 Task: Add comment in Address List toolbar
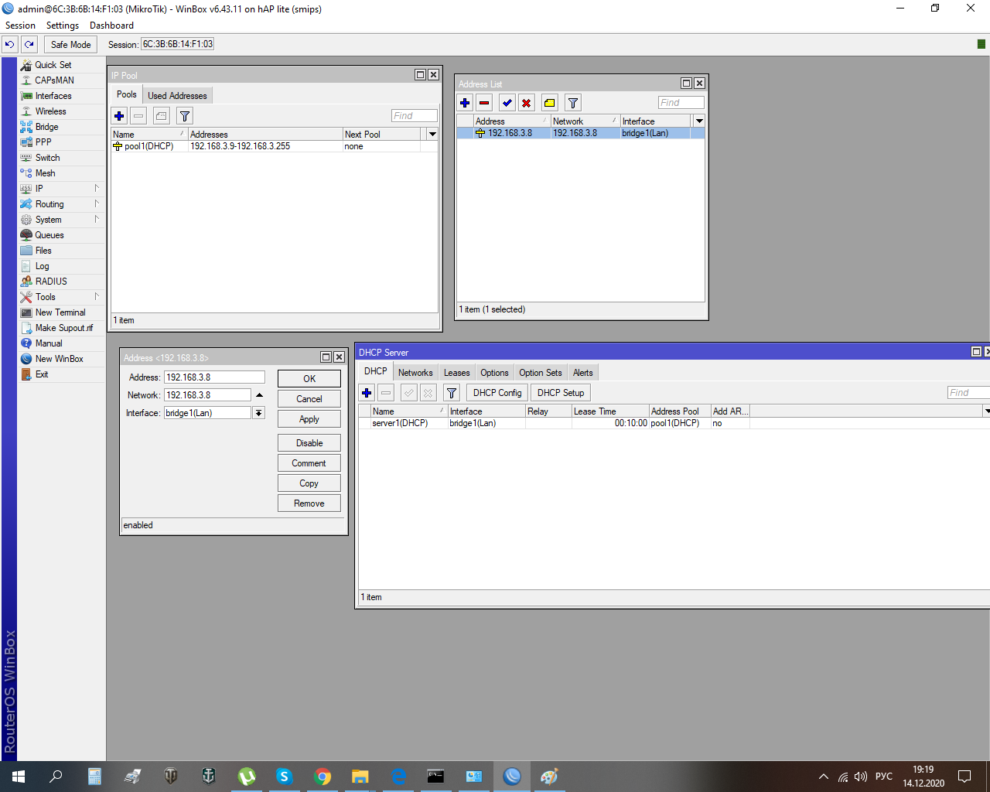click(x=550, y=103)
